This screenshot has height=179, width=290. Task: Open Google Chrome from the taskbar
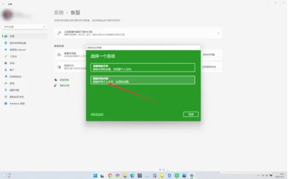[x=110, y=175]
